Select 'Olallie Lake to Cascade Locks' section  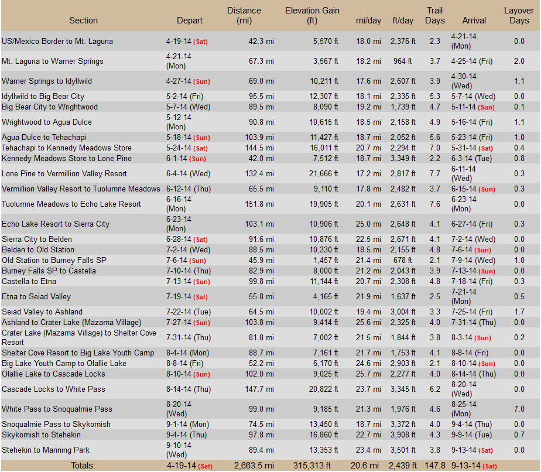pyautogui.click(x=53, y=374)
